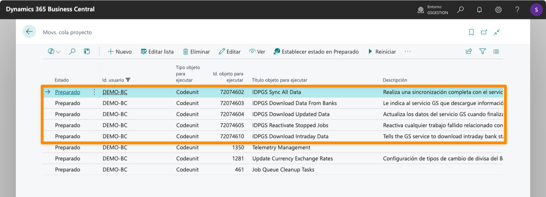Click description starting 'Configuración de tipos'
Viewport: 546px width, 197px height.
tap(443, 159)
